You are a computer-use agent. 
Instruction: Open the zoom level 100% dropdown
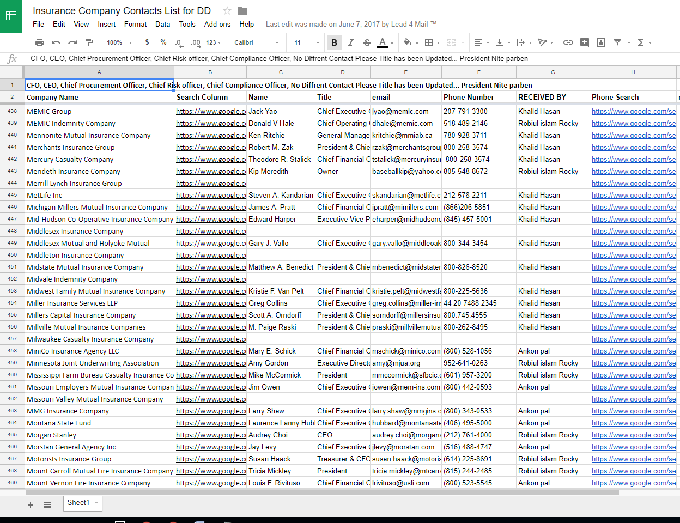point(119,42)
